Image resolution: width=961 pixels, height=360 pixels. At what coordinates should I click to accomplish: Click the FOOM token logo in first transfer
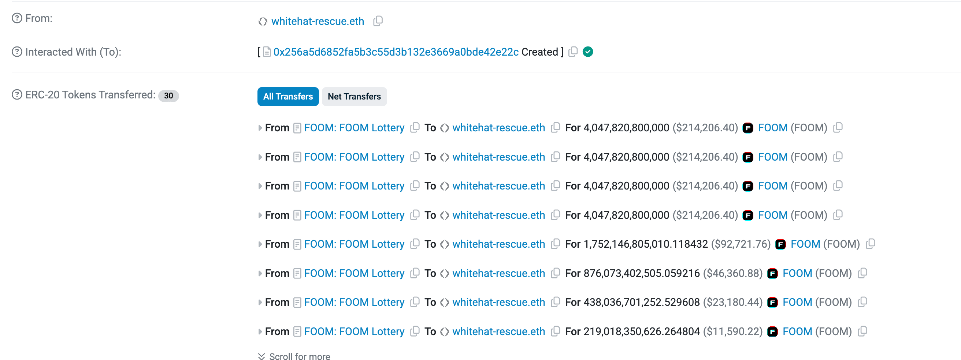click(x=748, y=127)
